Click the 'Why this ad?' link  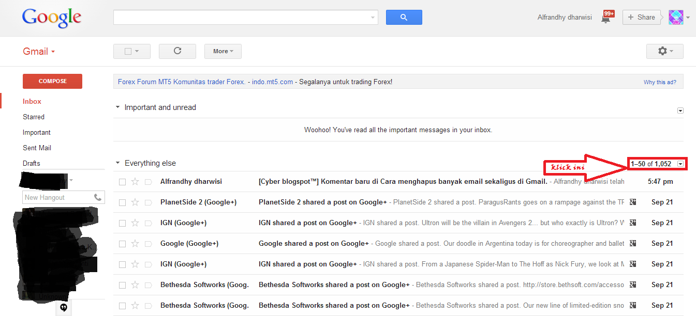660,82
